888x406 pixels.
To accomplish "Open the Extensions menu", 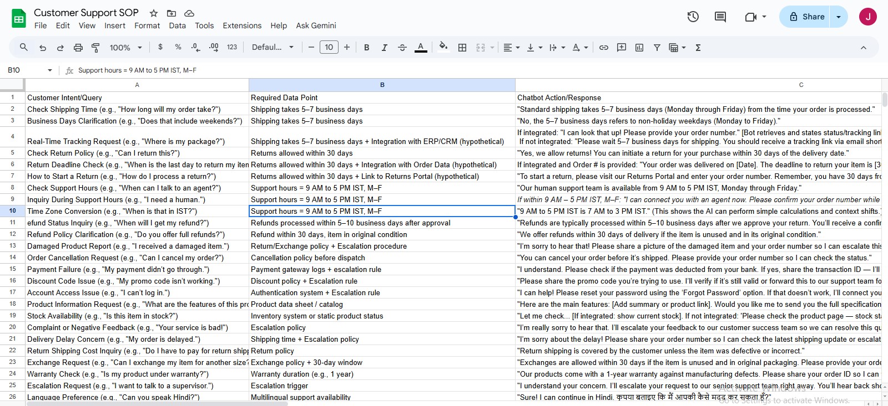I will tap(242, 25).
